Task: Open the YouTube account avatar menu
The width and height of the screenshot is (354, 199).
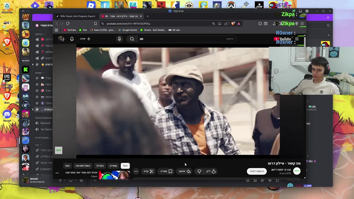Action: pyautogui.click(x=61, y=39)
